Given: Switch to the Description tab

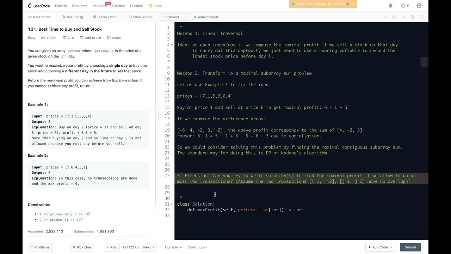Looking at the screenshot, I should (x=39, y=17).
